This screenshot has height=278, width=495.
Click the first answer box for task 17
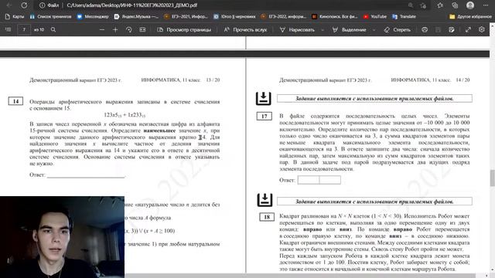coord(309,180)
